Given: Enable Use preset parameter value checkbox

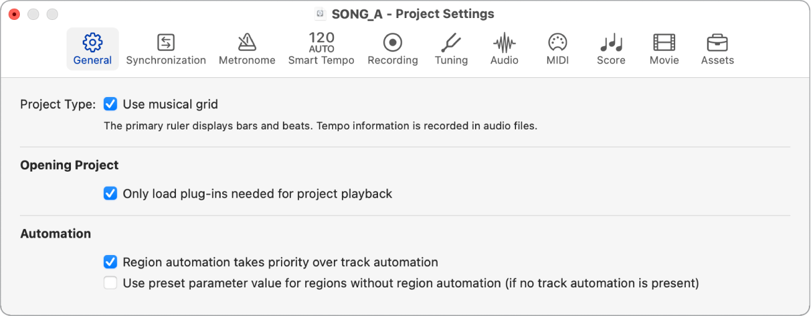Looking at the screenshot, I should [111, 284].
